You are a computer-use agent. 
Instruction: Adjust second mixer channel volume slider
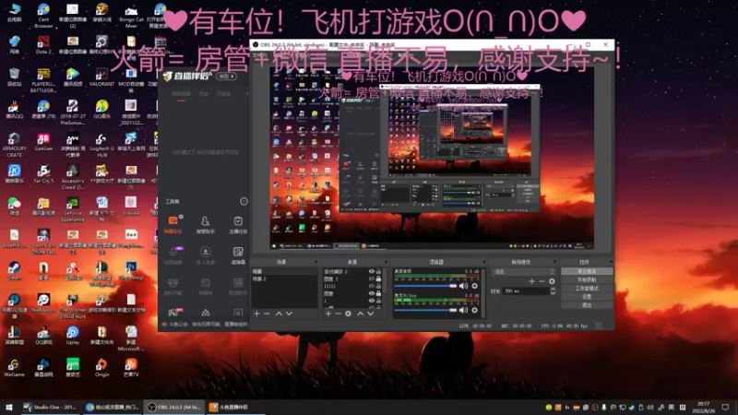coord(425,310)
